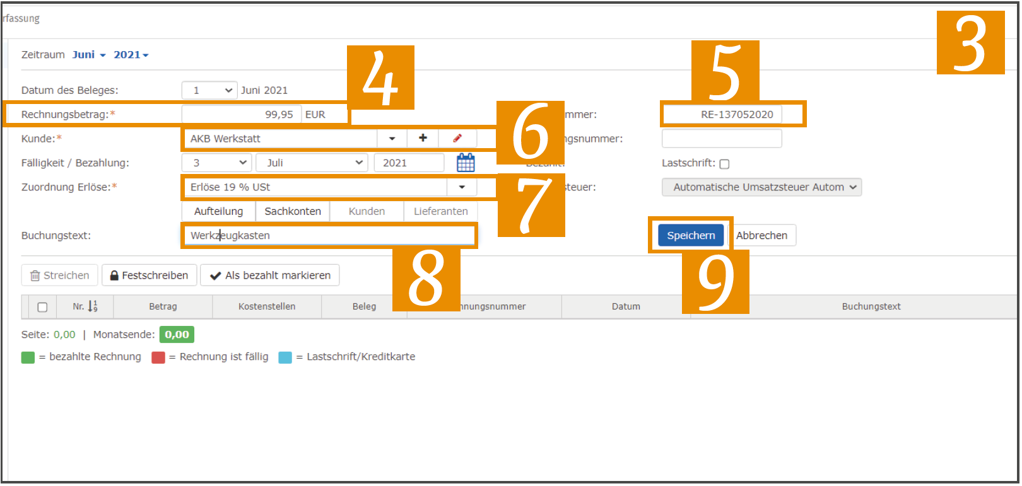Click the Buchungstext column header
This screenshot has height=486, width=1022.
871,306
